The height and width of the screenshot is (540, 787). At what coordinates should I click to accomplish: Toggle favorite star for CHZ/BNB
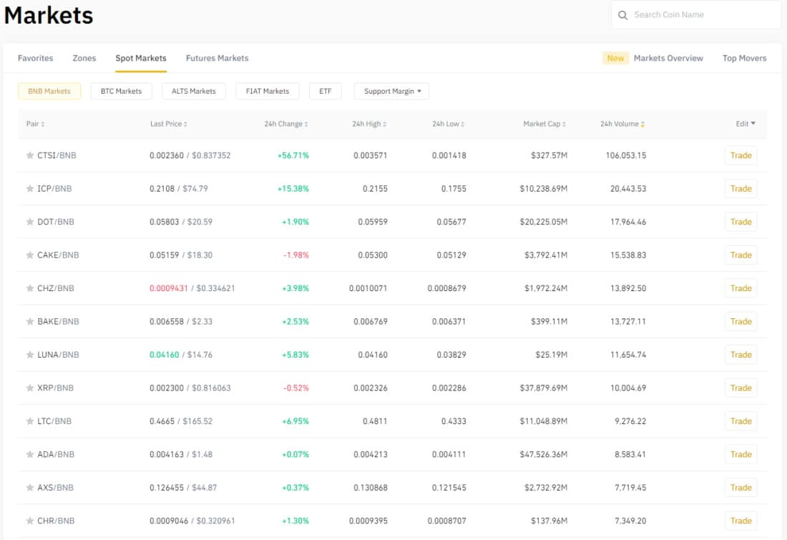(x=30, y=288)
